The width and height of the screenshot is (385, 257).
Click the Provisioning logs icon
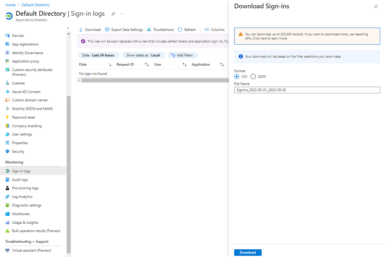click(x=7, y=188)
